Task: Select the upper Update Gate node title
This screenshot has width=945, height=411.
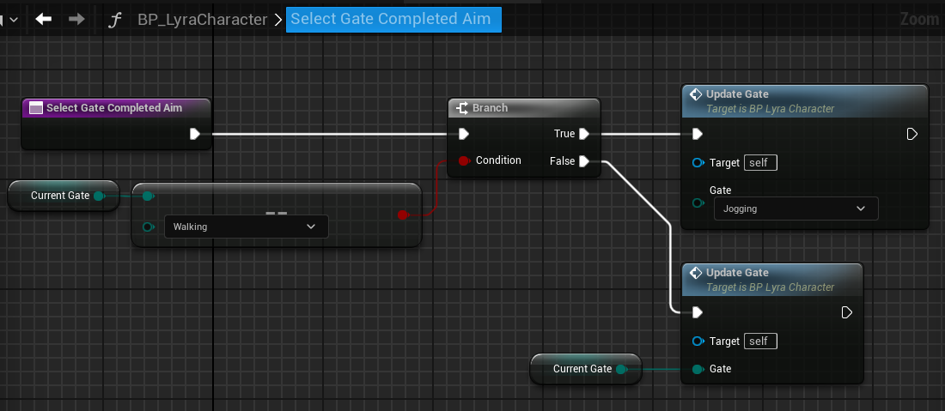Action: pyautogui.click(x=737, y=94)
